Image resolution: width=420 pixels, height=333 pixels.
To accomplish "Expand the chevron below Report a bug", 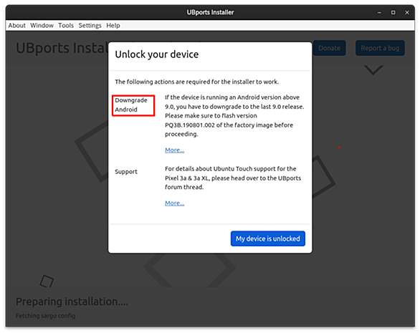I will 373,70.
